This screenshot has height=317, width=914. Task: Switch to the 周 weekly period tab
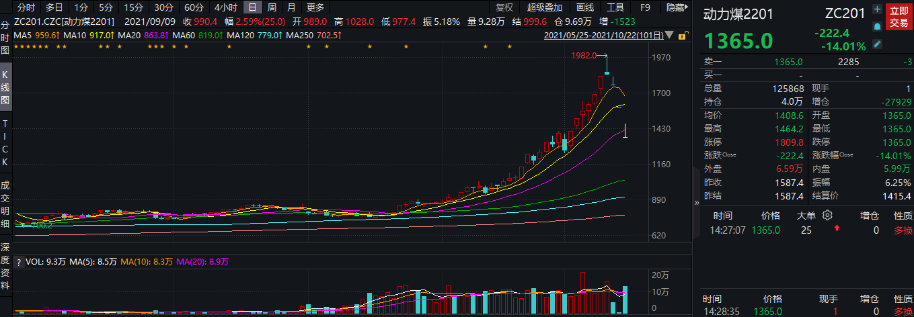point(272,7)
